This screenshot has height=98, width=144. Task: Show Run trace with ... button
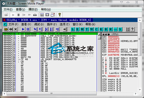coord(115,29)
